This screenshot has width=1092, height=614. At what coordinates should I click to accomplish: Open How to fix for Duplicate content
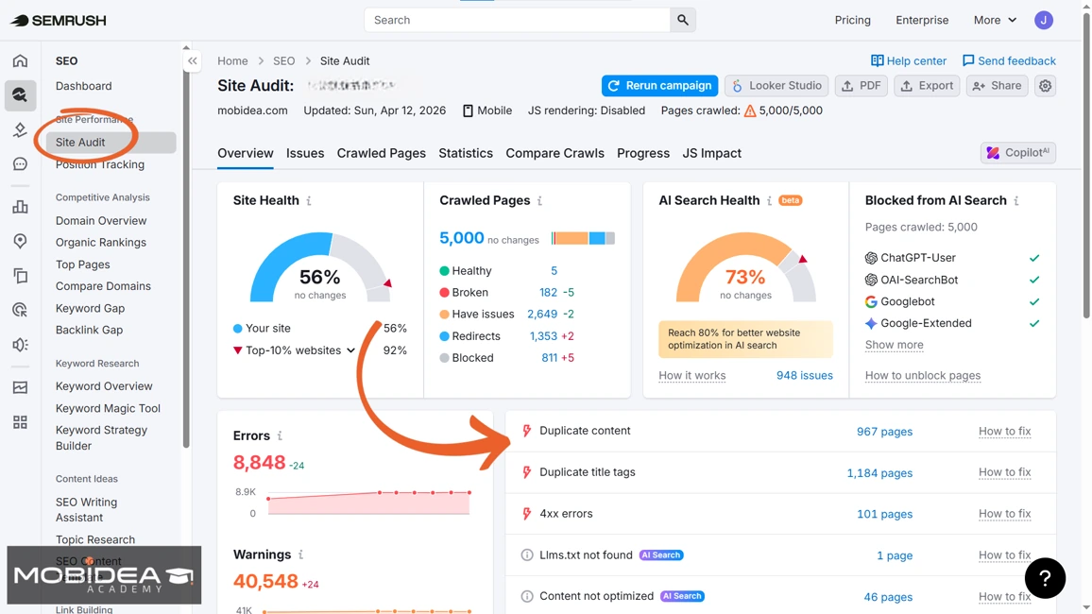1004,431
